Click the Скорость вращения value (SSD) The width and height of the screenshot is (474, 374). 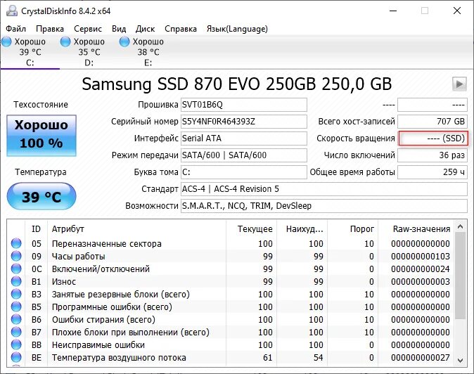click(433, 138)
